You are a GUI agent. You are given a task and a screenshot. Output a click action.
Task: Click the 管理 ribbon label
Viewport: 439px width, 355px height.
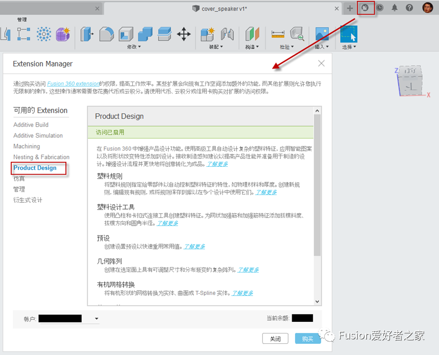coord(22,20)
